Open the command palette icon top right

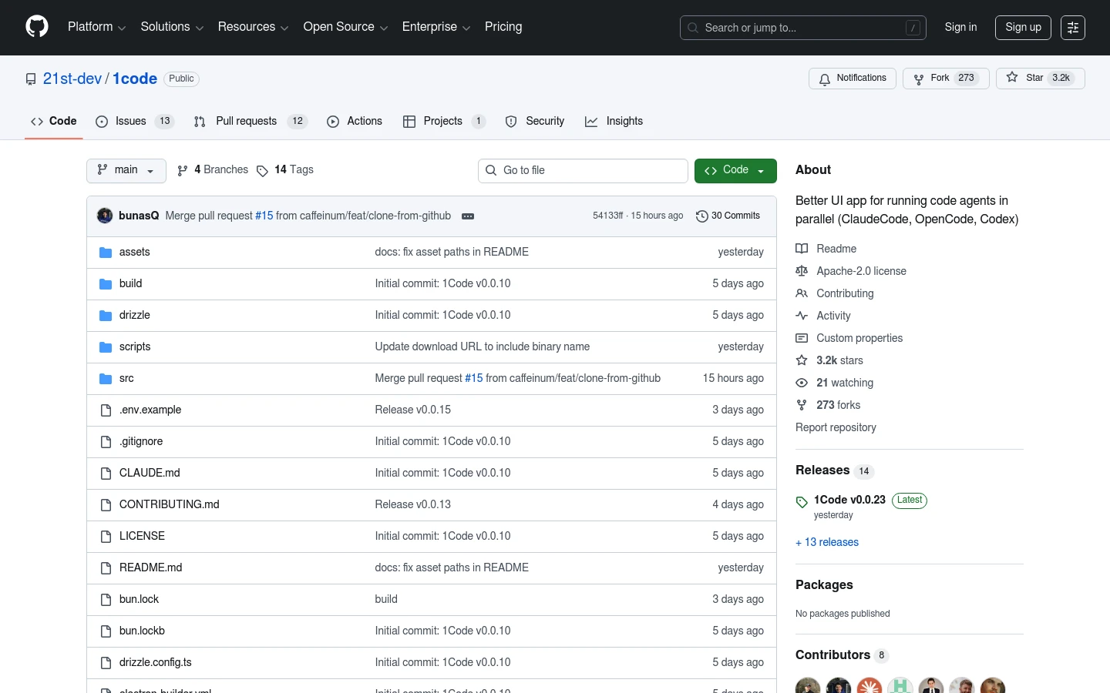1072,27
